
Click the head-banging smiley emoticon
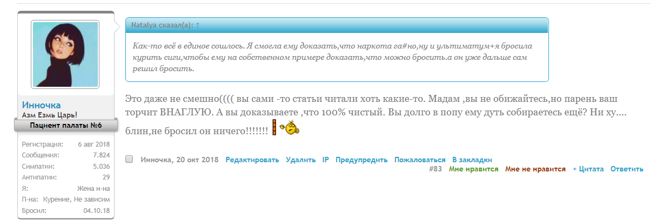pos(286,128)
